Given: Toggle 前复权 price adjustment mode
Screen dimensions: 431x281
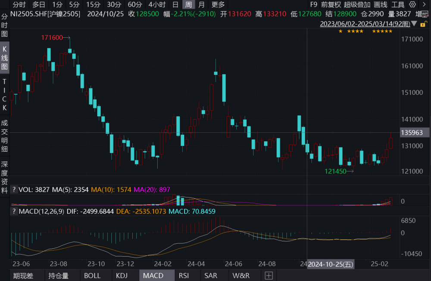Looking at the screenshot, I should (x=331, y=5).
